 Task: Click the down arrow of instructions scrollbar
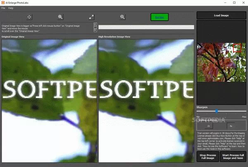point(95,30)
